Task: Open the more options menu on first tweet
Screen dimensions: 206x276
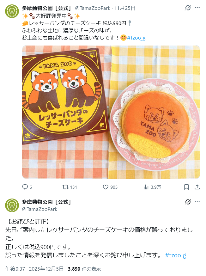Action: pos(197,8)
